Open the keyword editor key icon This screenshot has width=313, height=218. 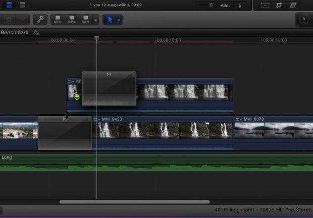coord(40,20)
